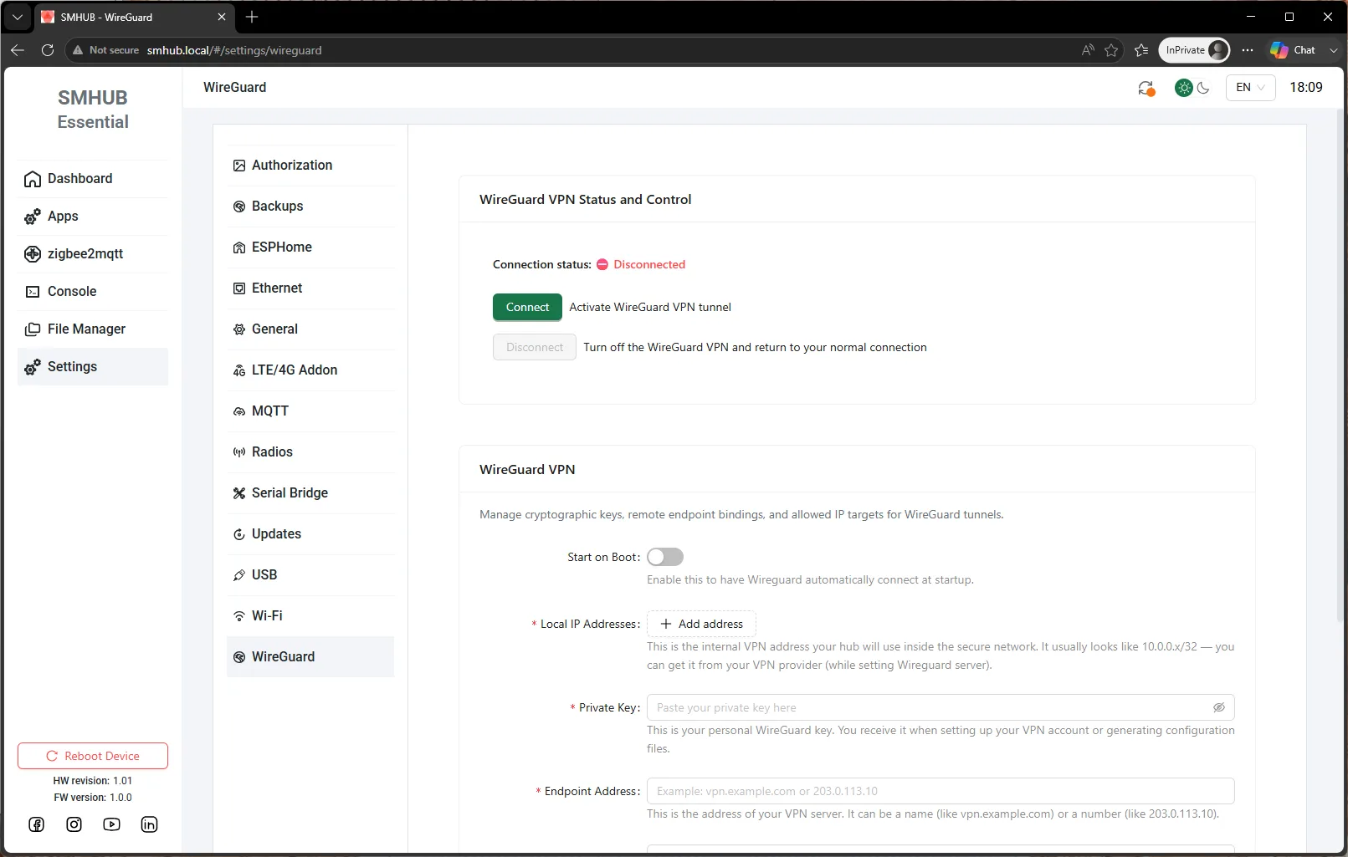Click the Endpoint Address field

pos(941,791)
